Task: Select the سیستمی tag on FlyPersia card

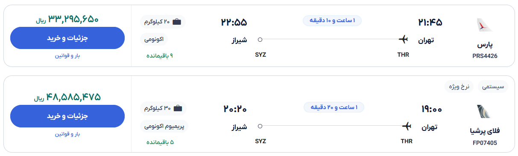Action: pos(493,87)
